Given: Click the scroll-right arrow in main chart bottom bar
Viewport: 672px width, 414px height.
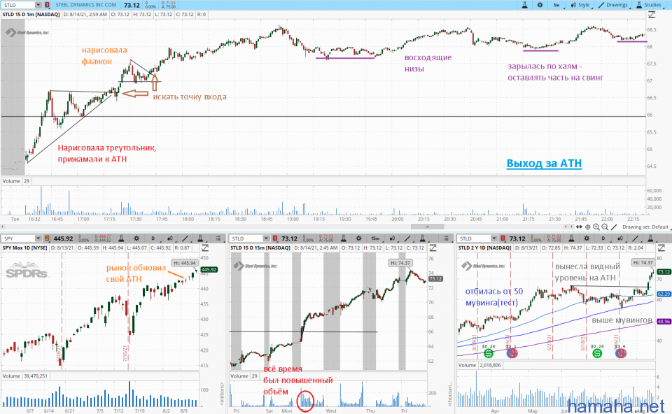Looking at the screenshot, I should 571,227.
